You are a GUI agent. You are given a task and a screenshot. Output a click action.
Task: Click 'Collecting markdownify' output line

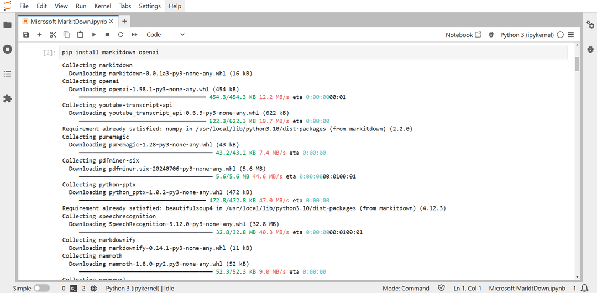[x=98, y=240]
